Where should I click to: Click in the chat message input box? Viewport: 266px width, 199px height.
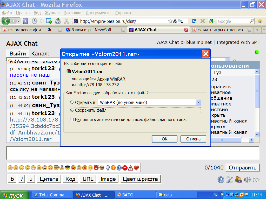pyautogui.click(x=133, y=153)
